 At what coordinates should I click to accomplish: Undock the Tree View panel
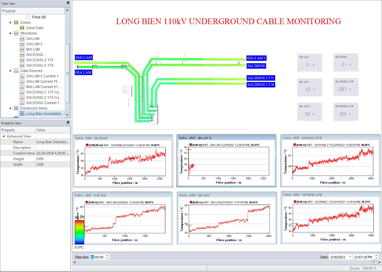[68, 3]
